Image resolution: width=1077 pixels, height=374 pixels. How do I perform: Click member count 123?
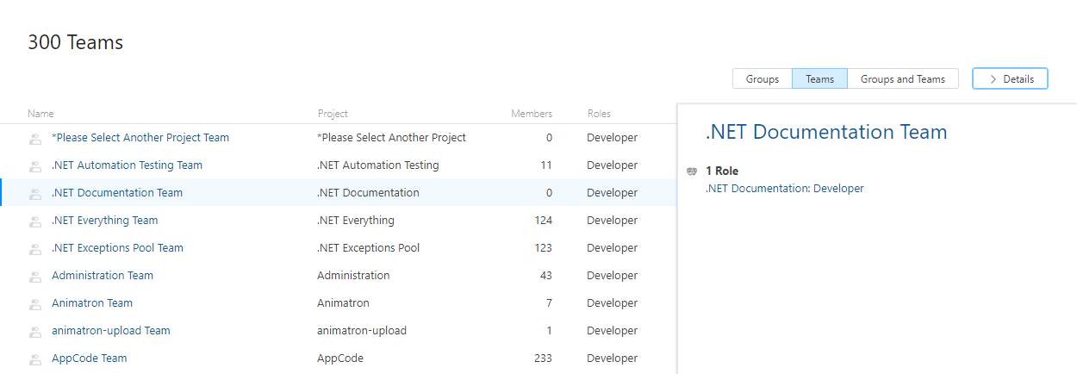click(543, 248)
